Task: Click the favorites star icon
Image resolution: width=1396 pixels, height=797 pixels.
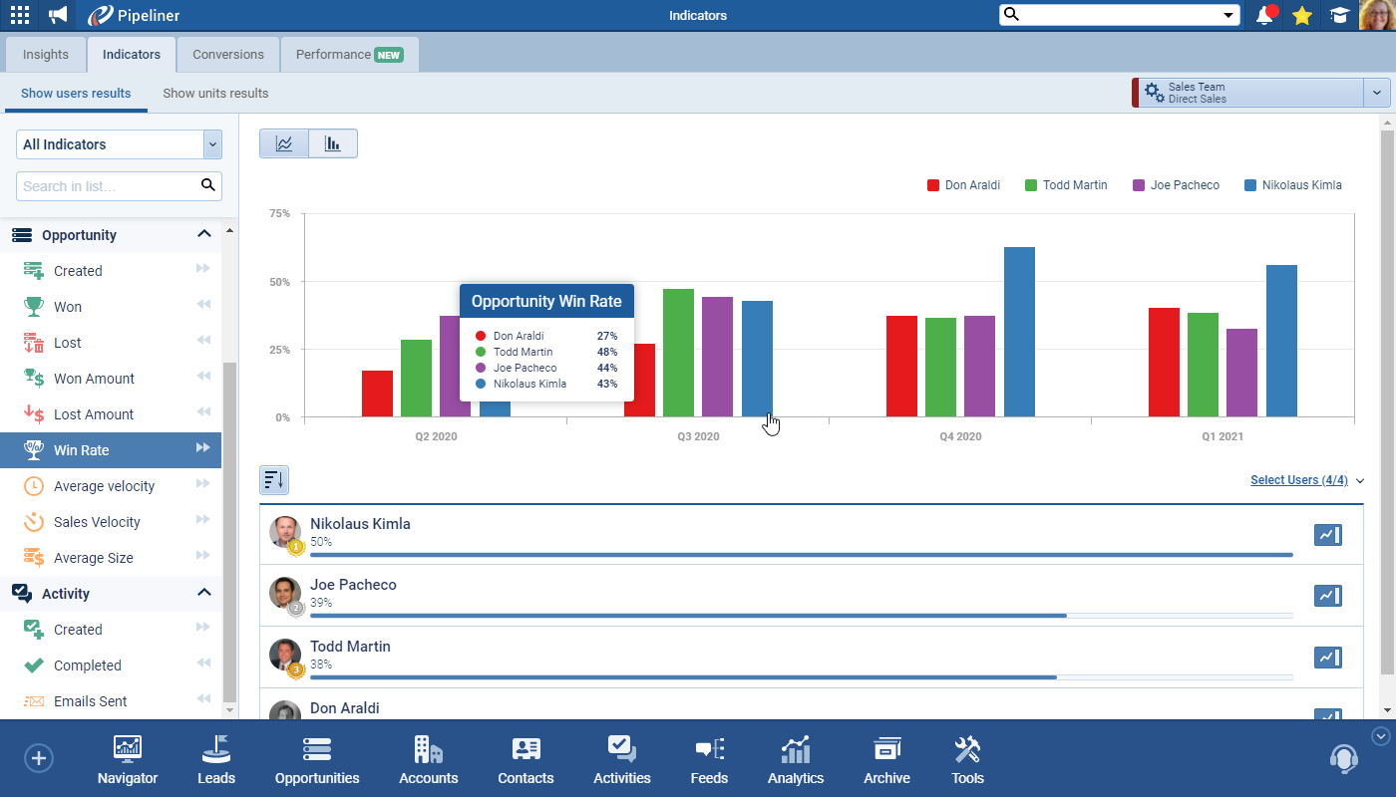Action: (1302, 16)
